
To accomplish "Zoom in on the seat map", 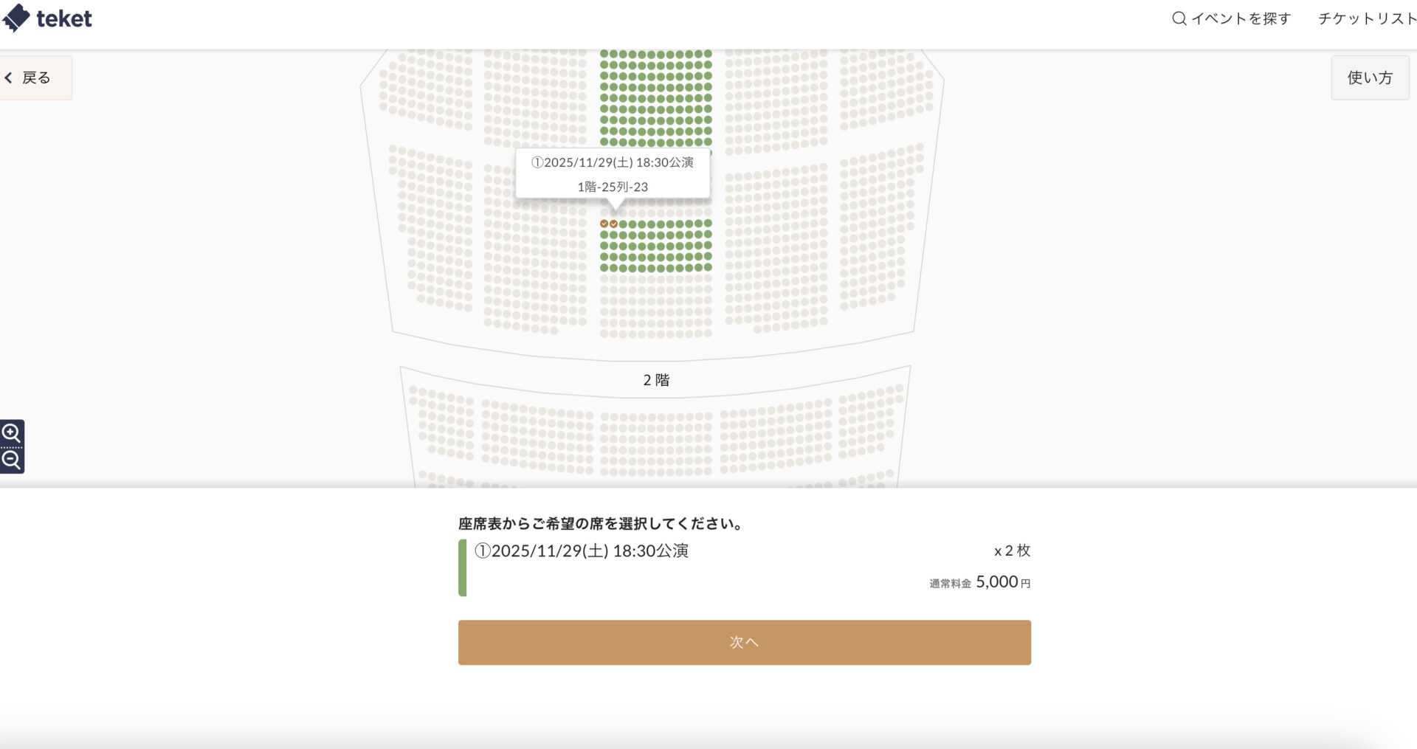I will (x=11, y=432).
